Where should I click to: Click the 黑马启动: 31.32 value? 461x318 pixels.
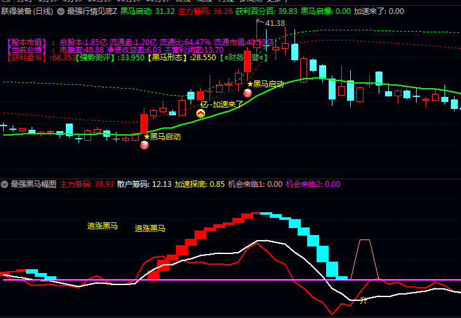click(x=148, y=11)
